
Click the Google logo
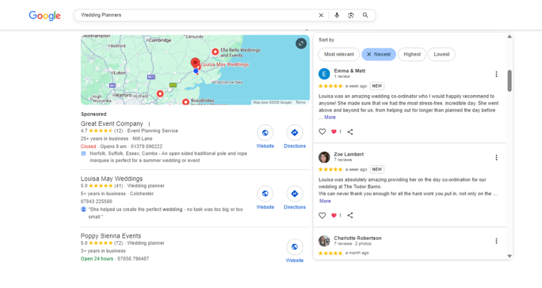click(x=45, y=16)
